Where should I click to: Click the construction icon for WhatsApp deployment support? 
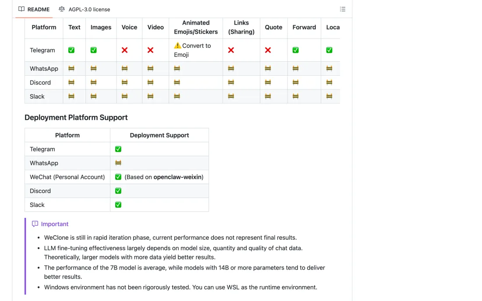118,163
